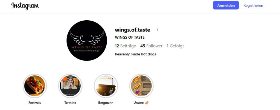Click the hot dog emoji next to Unsere
Image resolution: width=280 pixels, height=110 pixels.
click(x=147, y=103)
